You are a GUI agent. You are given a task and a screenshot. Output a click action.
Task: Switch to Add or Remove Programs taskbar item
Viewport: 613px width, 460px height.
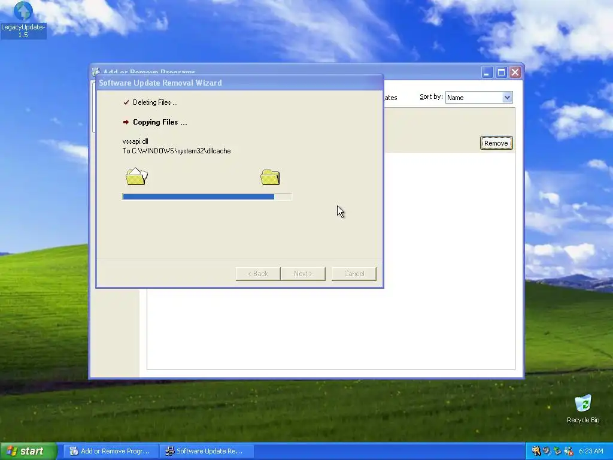coord(111,451)
